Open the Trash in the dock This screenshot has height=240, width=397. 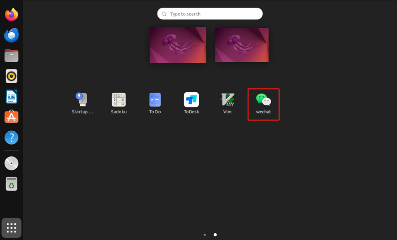tap(11, 184)
